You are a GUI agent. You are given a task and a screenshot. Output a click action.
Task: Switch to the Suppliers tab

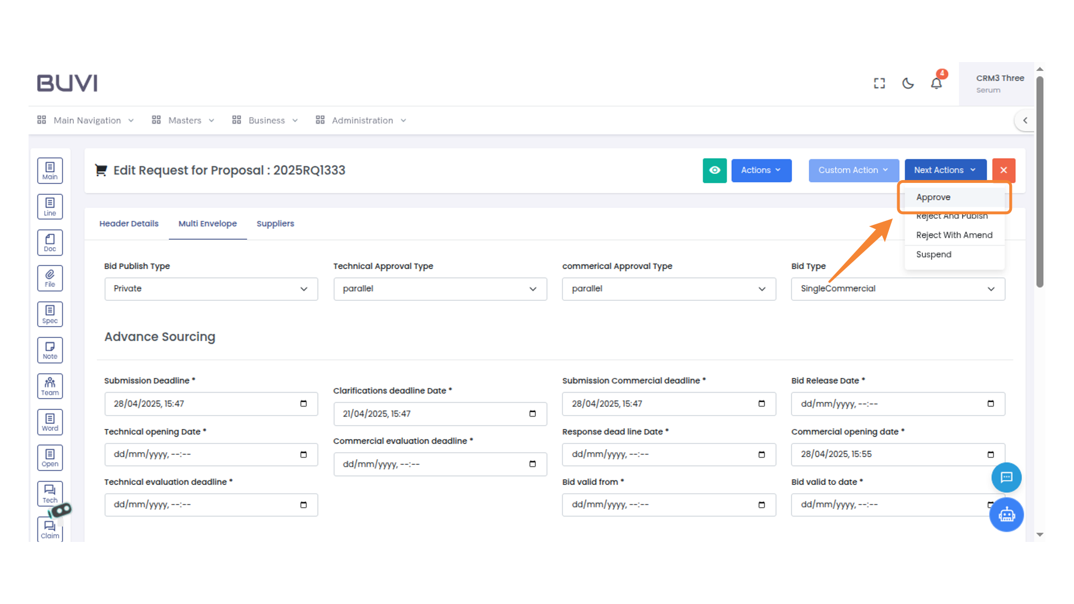275,223
